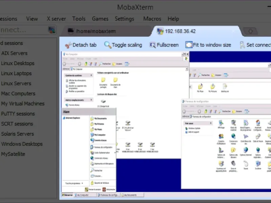This screenshot has width=271, height=203.
Task: Open the Tools menu
Action: tap(79, 19)
